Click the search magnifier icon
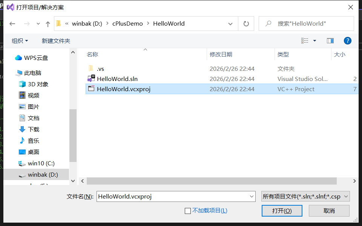Image resolution: width=362 pixels, height=226 pixels. click(x=268, y=23)
